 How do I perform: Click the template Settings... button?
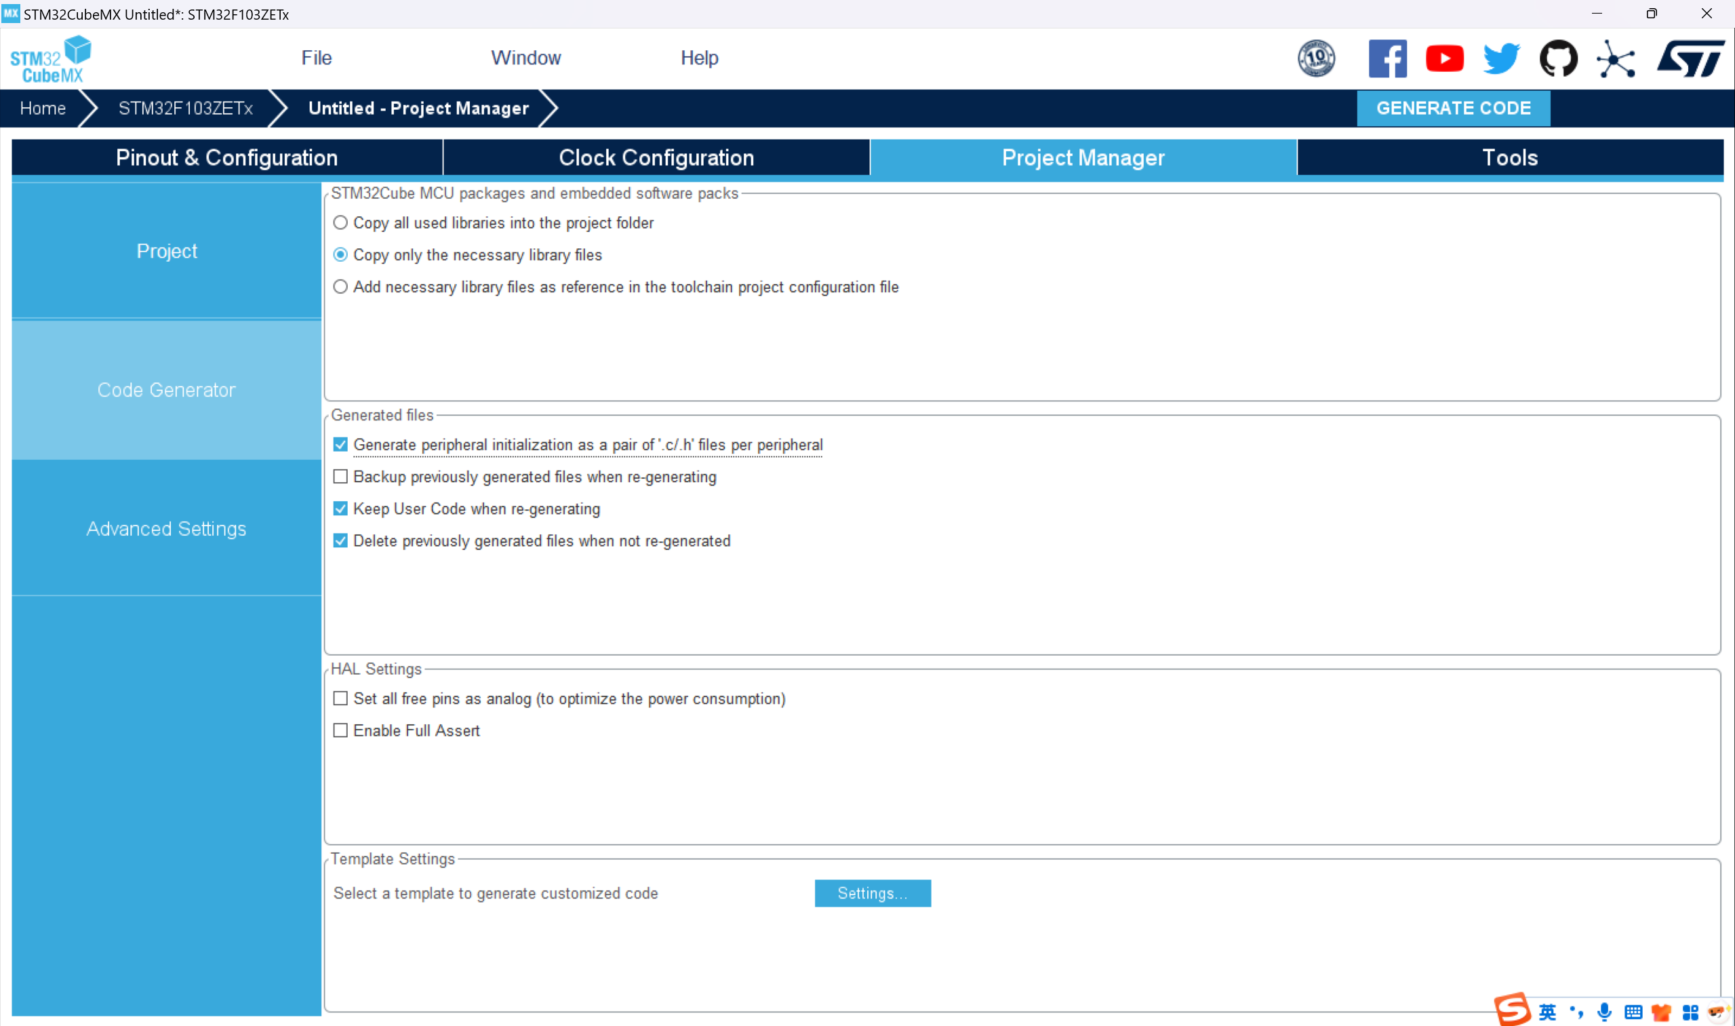[873, 893]
